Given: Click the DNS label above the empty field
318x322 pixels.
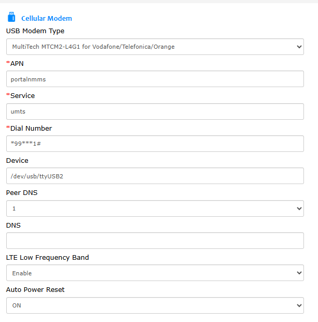Looking at the screenshot, I should [x=13, y=226].
